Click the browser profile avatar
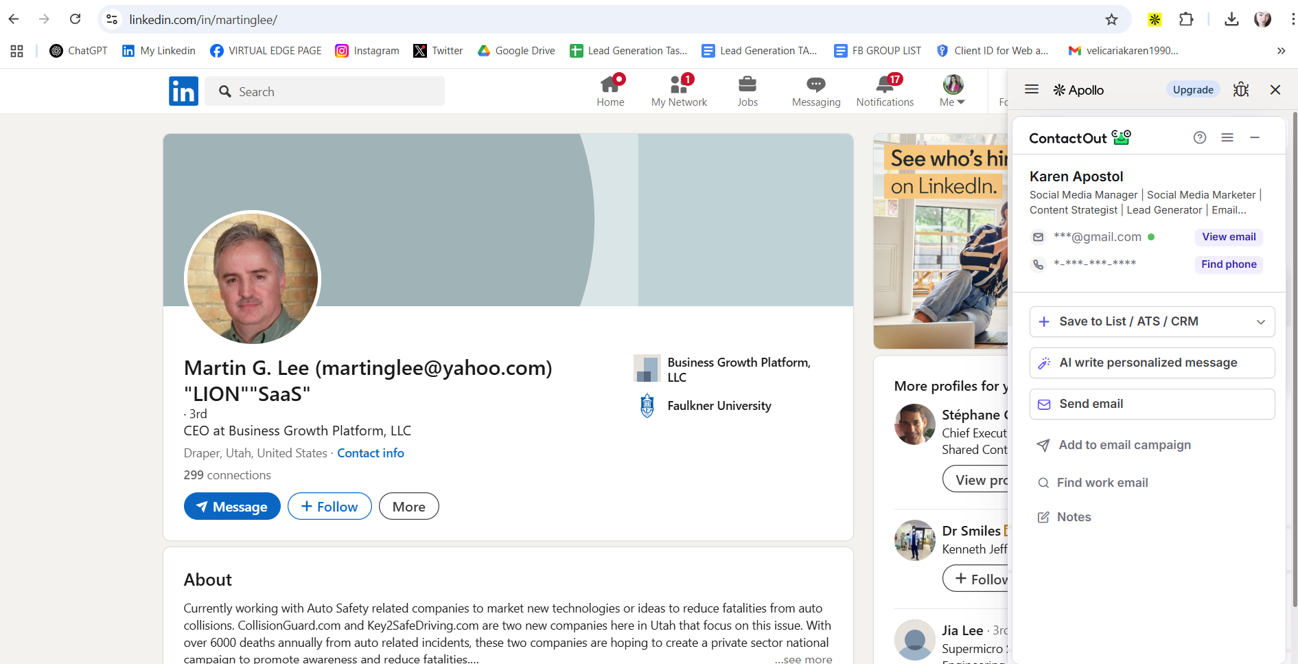The height and width of the screenshot is (664, 1298). click(1263, 19)
